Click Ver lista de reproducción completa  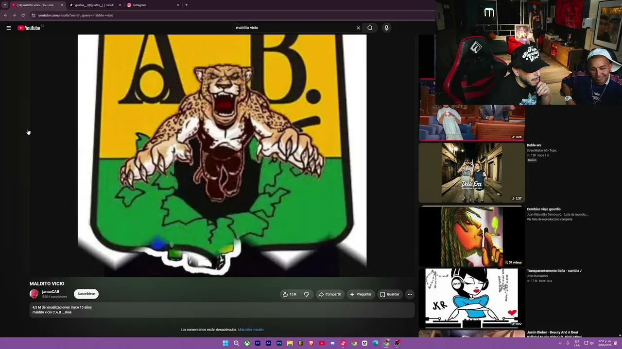pyautogui.click(x=550, y=220)
